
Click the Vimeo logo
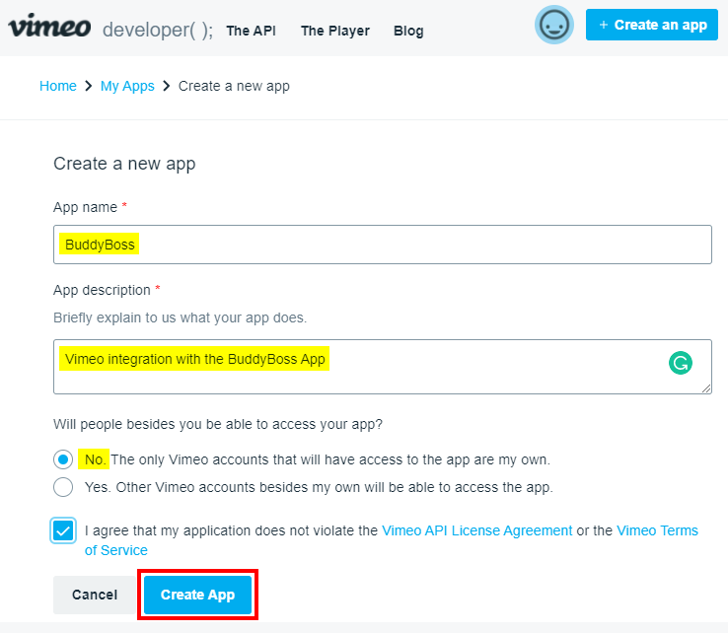click(x=49, y=27)
